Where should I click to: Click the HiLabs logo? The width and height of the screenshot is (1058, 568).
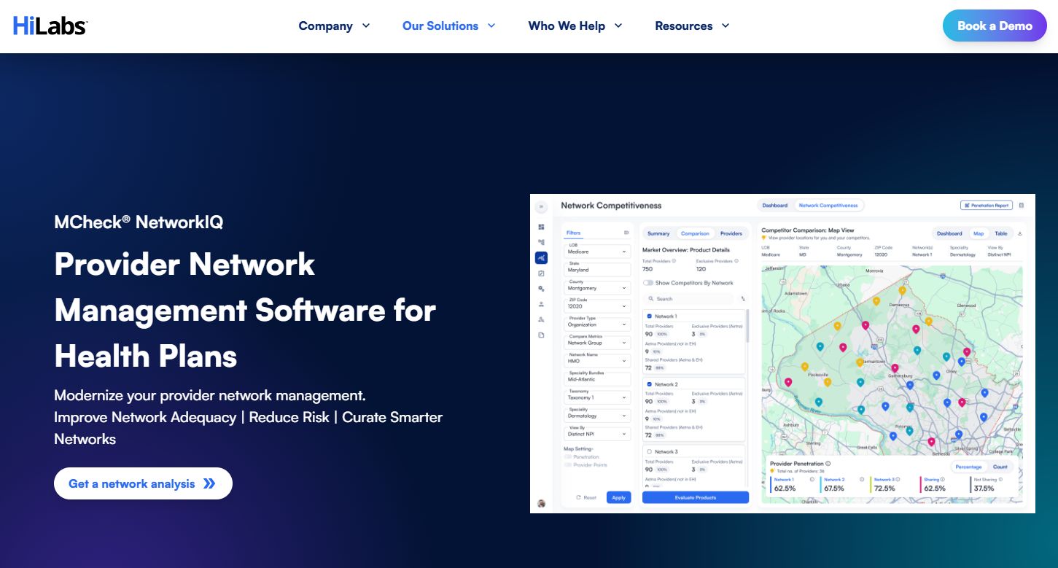[50, 26]
